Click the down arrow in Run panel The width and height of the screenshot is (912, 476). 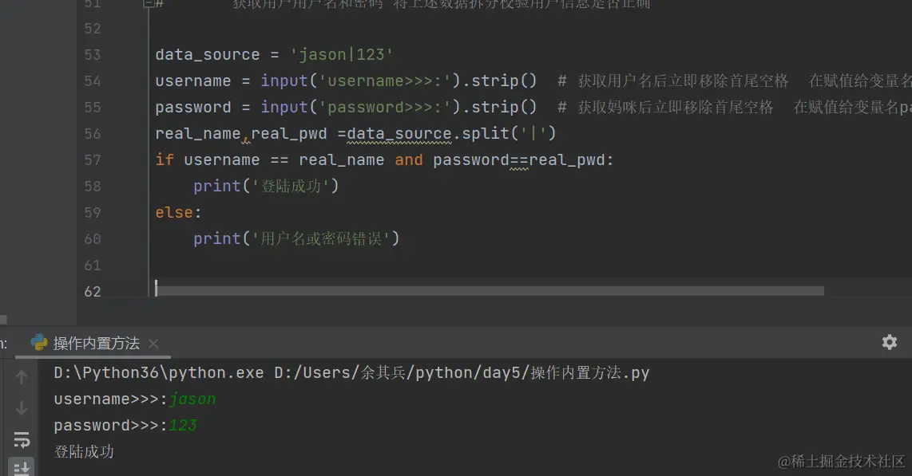[x=22, y=408]
